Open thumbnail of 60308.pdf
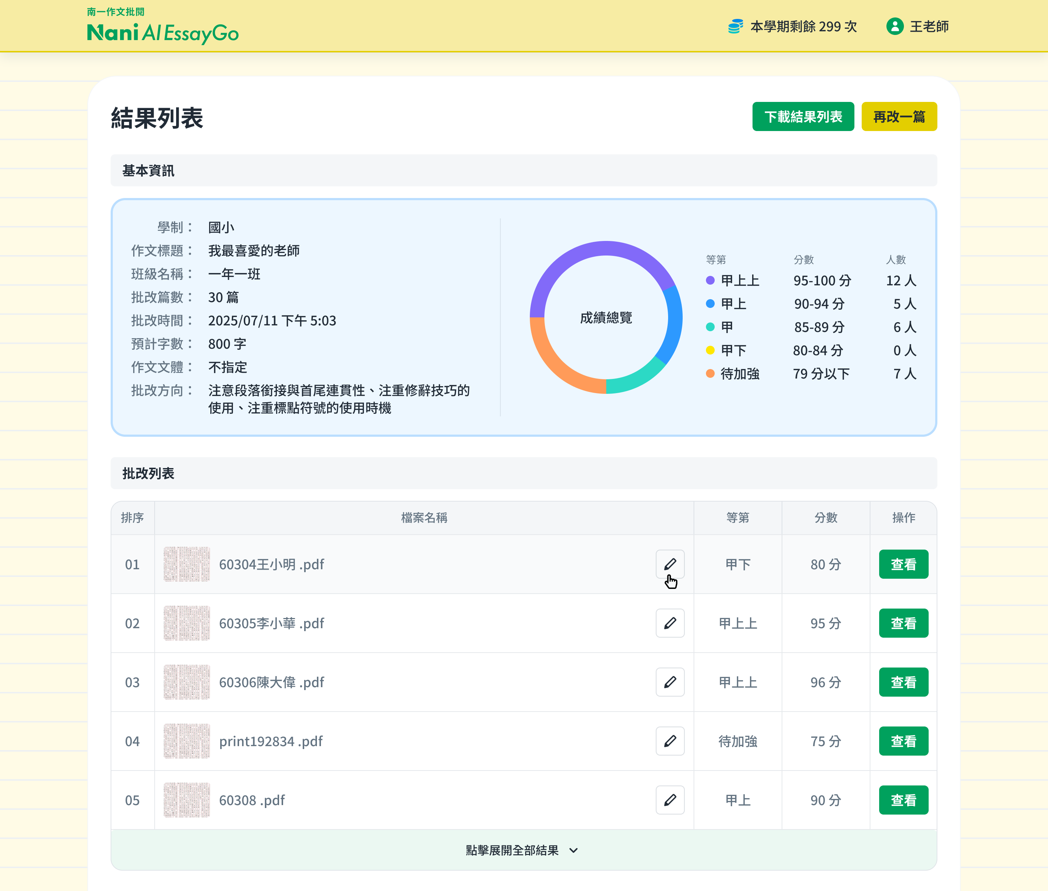 click(186, 800)
